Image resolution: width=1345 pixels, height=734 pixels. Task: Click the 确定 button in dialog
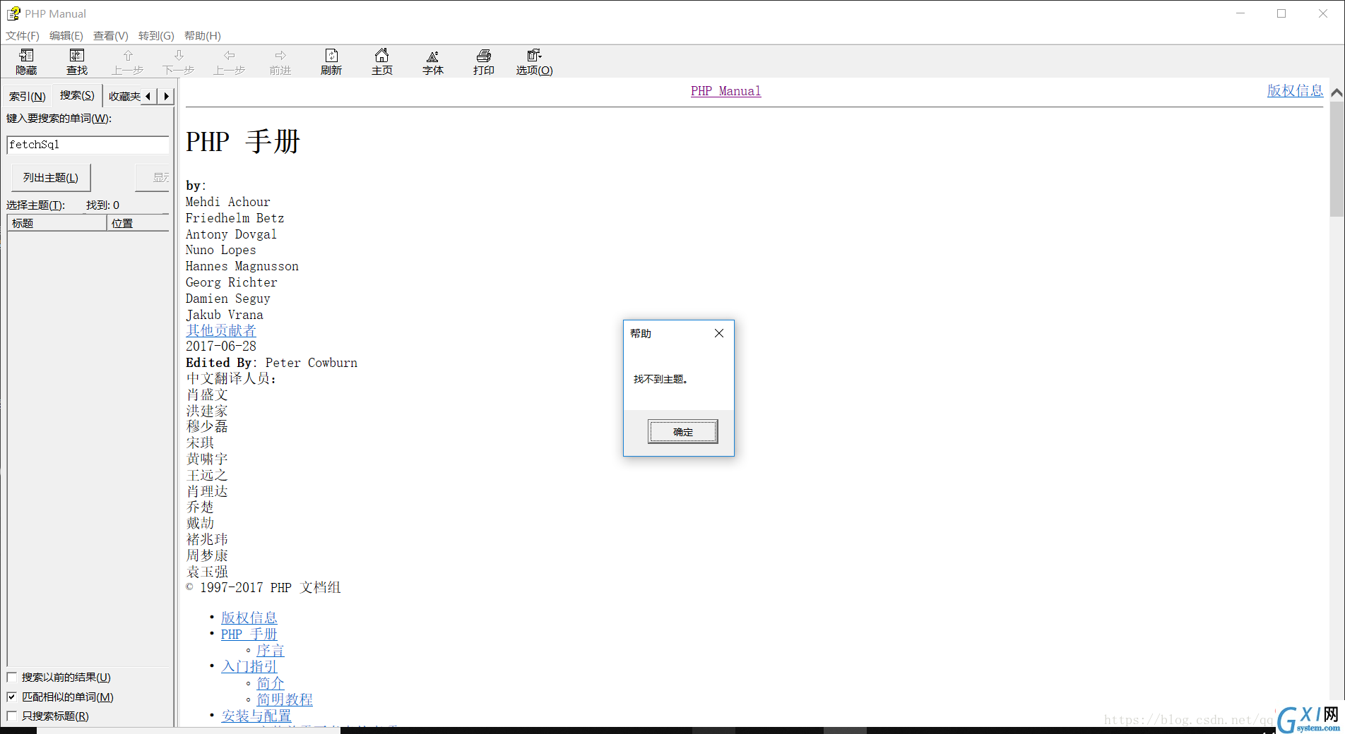683,432
